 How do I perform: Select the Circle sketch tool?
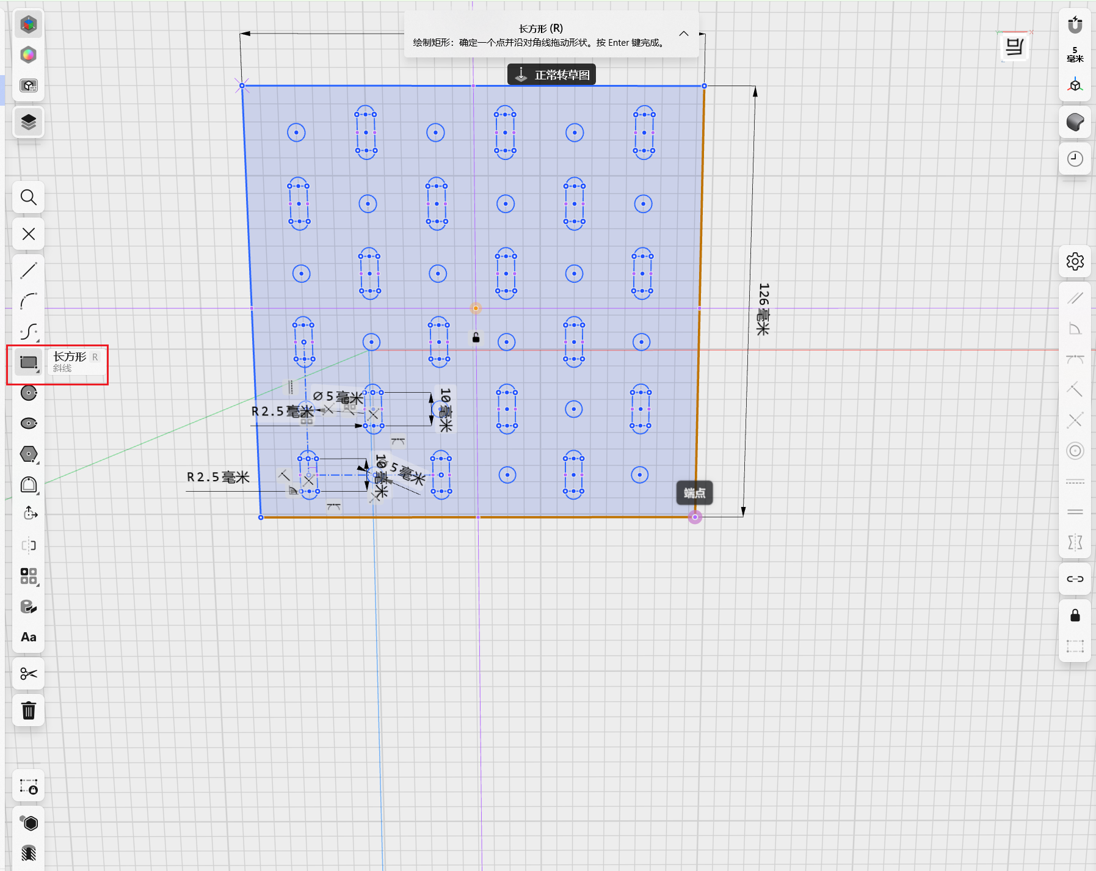[x=29, y=393]
